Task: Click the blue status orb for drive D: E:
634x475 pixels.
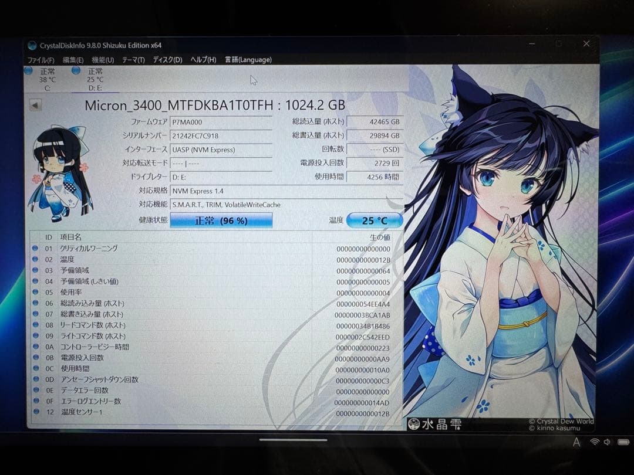Action: (76, 71)
